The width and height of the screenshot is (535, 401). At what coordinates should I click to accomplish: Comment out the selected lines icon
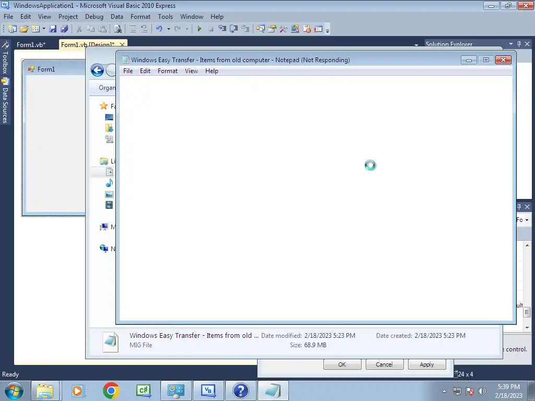133,29
